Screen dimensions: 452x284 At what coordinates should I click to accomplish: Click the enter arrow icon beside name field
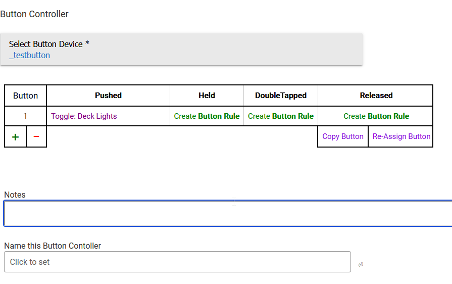tap(361, 264)
